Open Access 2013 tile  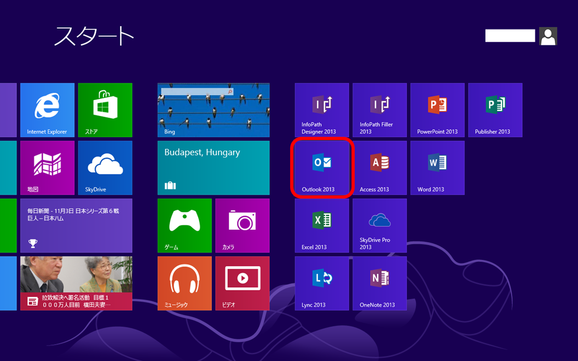point(379,168)
